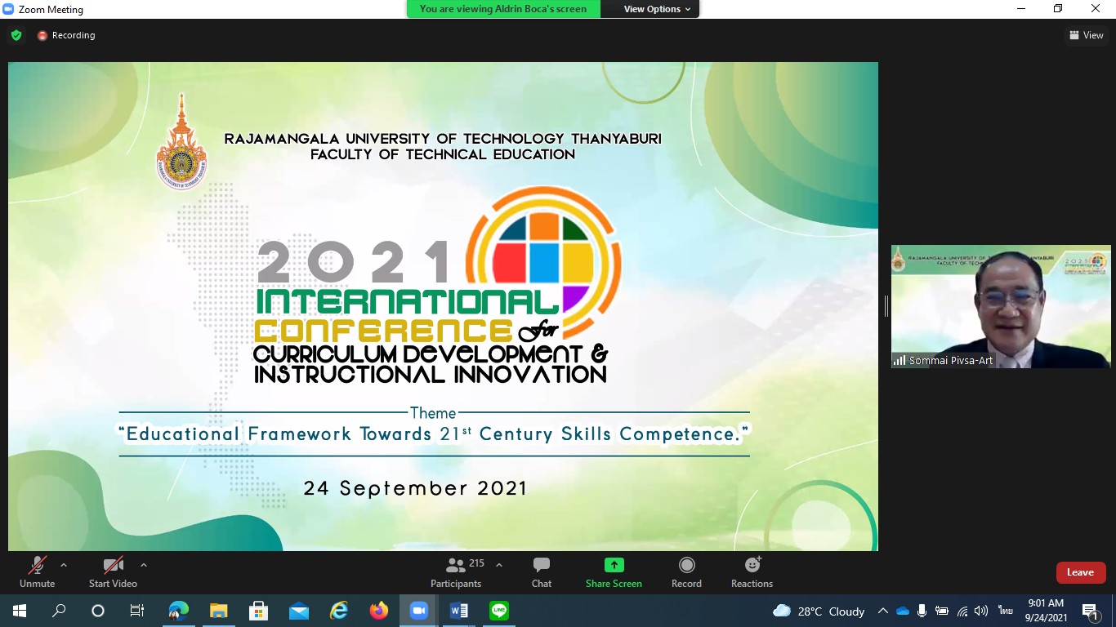Switch input language via ไทย indicator
The height and width of the screenshot is (627, 1116).
coord(1005,611)
